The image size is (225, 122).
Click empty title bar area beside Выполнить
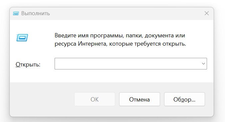[126, 14]
